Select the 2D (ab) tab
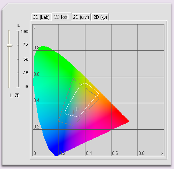 point(61,17)
